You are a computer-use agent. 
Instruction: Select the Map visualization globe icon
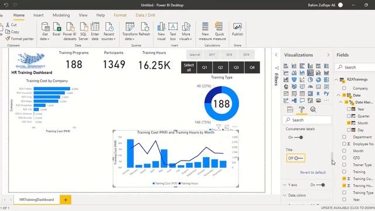286,87
